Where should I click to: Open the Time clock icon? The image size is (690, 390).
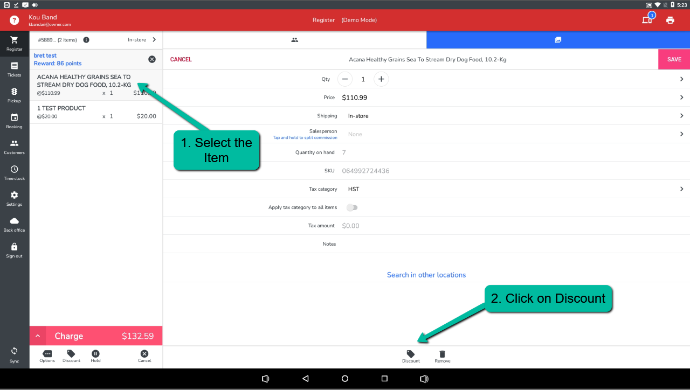[x=14, y=172]
